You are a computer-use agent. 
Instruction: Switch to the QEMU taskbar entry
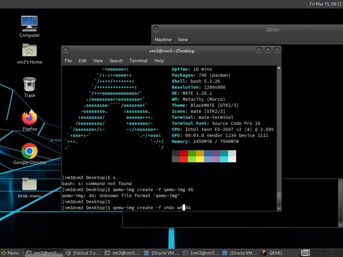272,253
